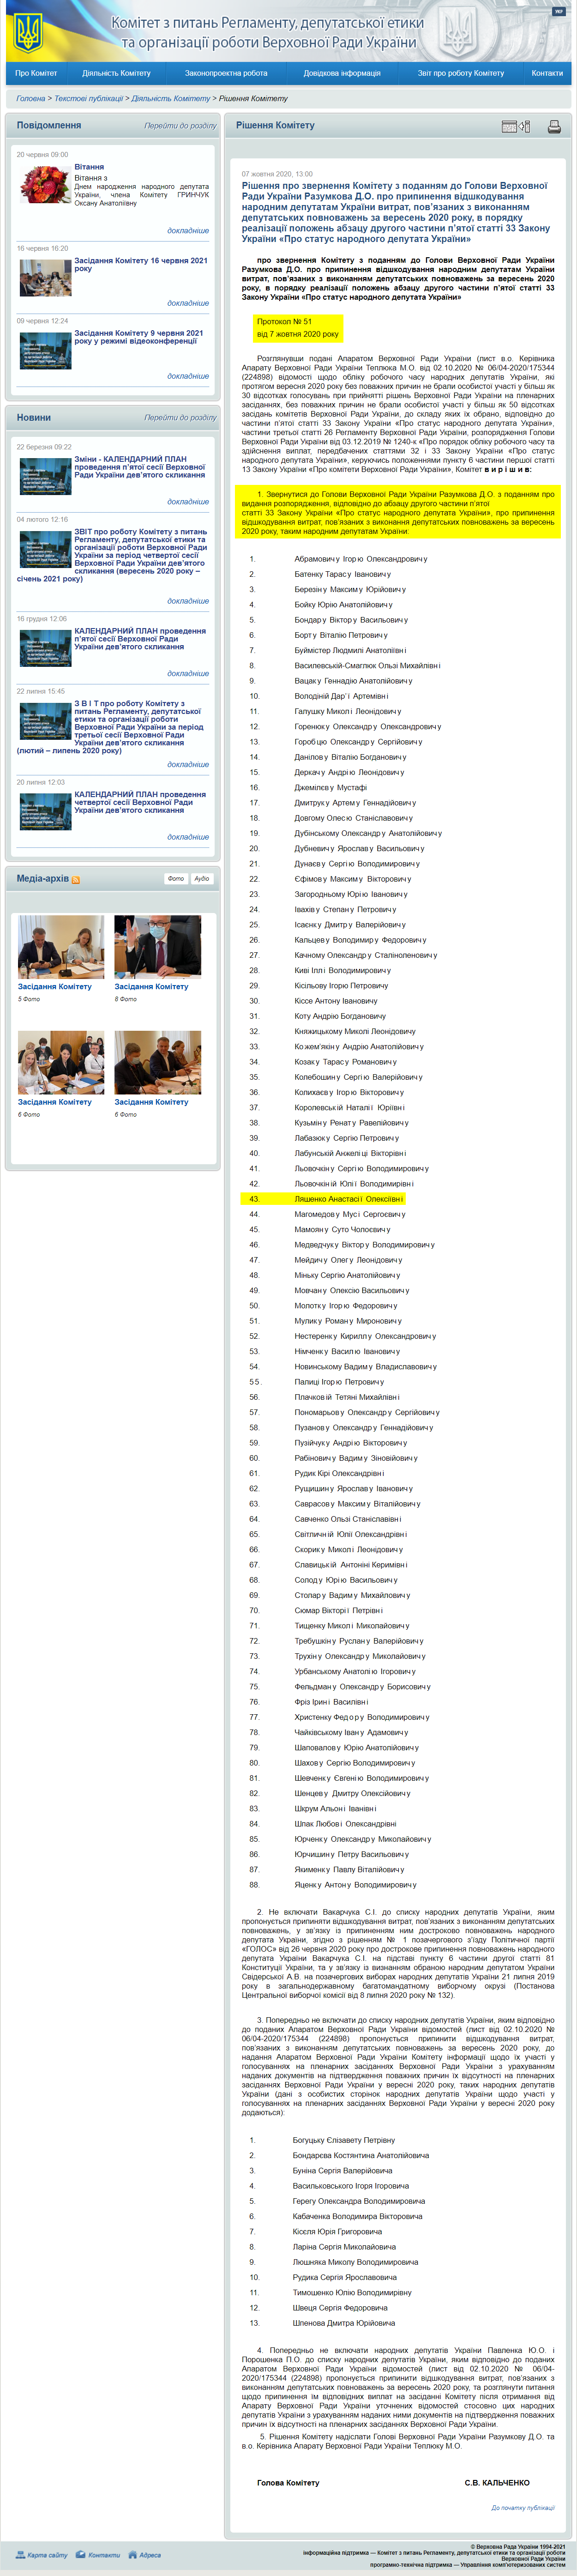Switch media archive to Аудіо tab
Screen dimensions: 577x2576
pos(202,879)
